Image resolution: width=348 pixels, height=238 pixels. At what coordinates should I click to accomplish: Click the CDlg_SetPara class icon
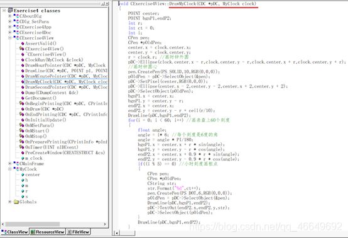click(16, 21)
